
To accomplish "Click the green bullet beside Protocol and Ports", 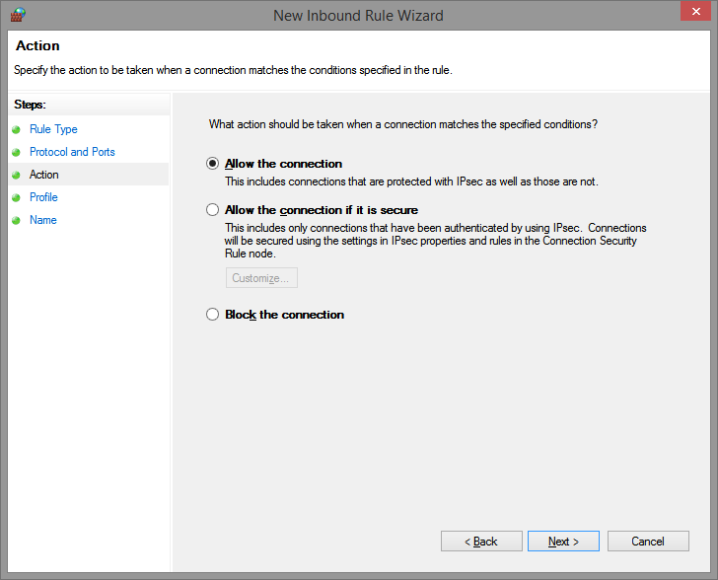I will (x=16, y=152).
